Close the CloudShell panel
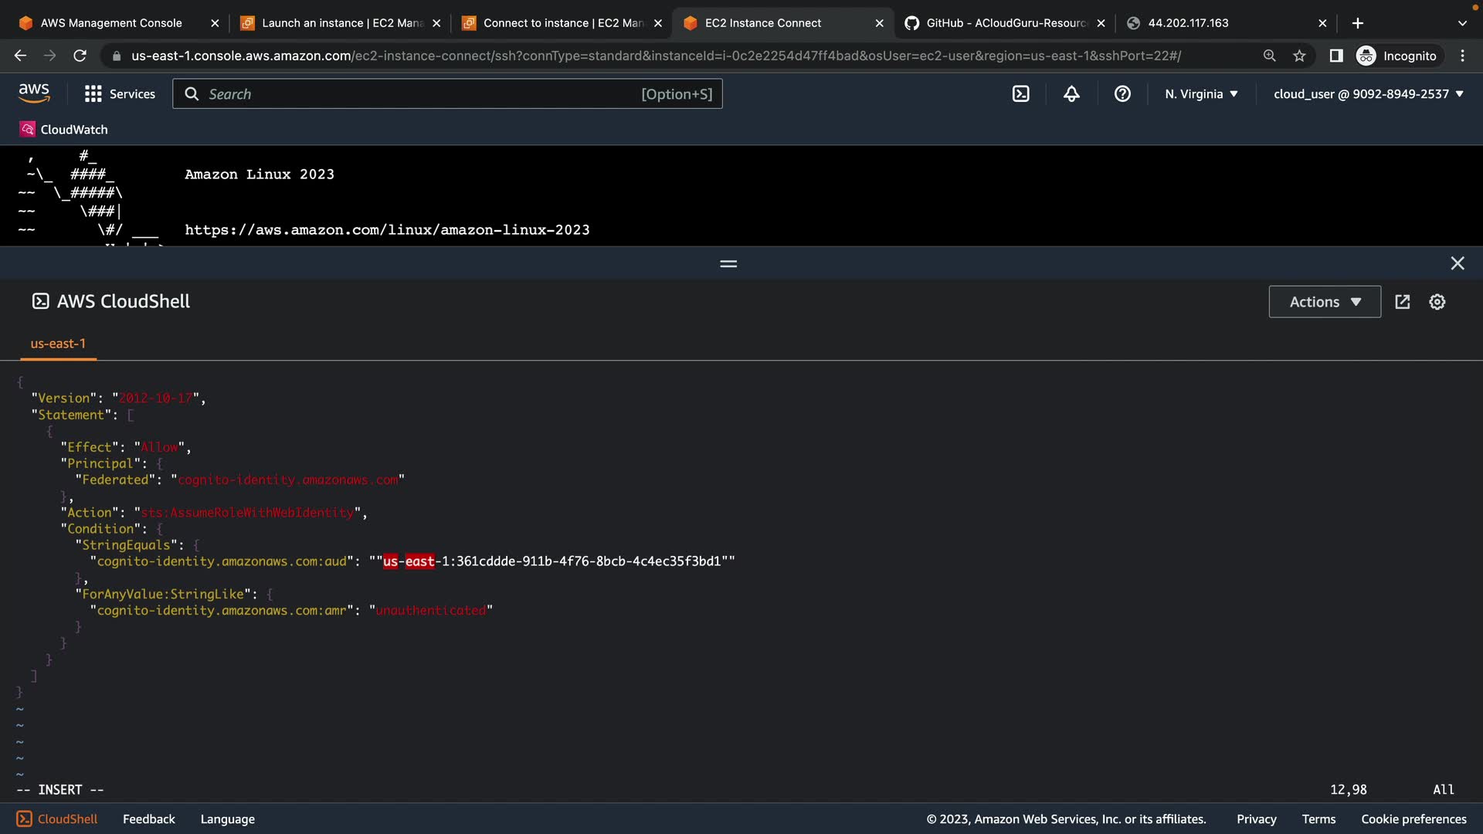This screenshot has width=1483, height=834. pyautogui.click(x=1457, y=263)
